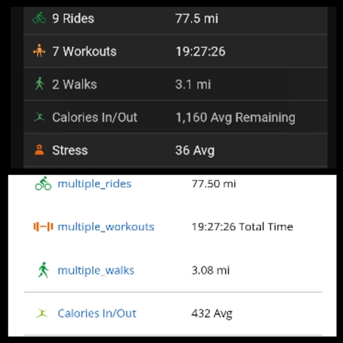Click the orange dumbbell icon next to multiple_workouts

[43, 227]
